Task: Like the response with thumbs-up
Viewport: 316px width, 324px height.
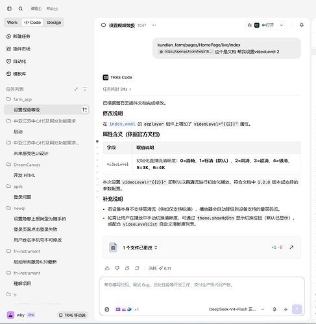Action: (x=107, y=268)
